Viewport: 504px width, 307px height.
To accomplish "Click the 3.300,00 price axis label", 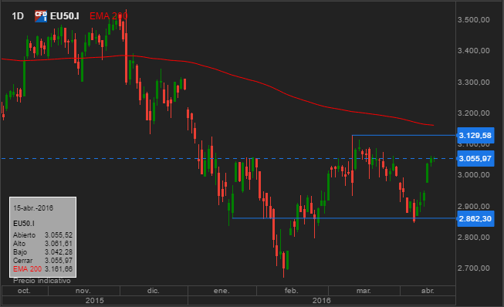I will [x=473, y=83].
